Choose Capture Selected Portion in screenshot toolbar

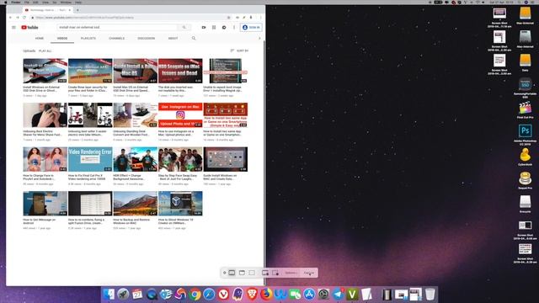pyautogui.click(x=252, y=273)
